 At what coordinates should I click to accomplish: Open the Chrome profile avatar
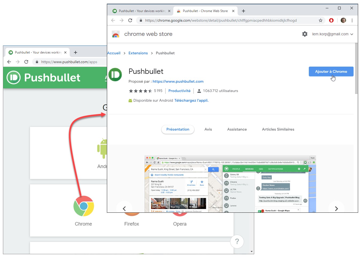click(x=343, y=20)
